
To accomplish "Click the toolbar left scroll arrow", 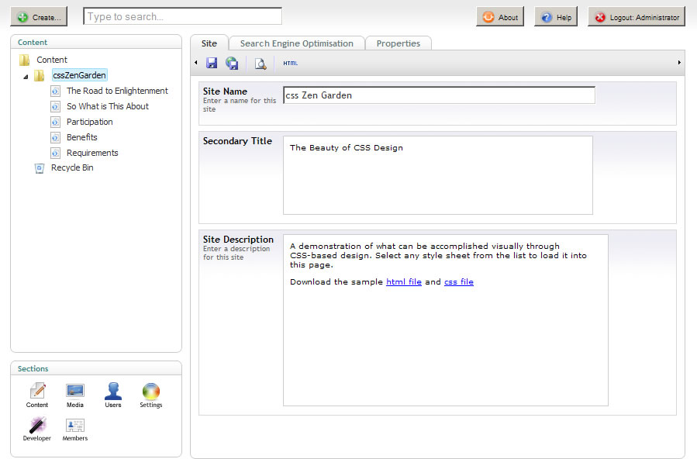I will click(196, 63).
